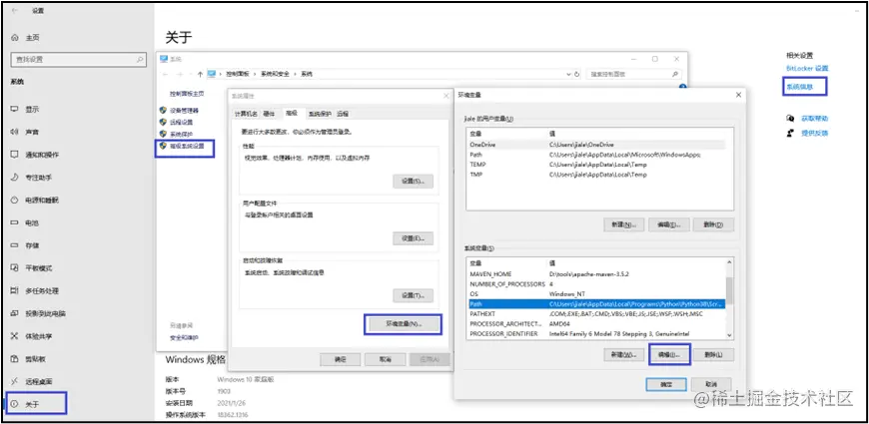
Task: Open 体验共享 shared experiences settings
Action: (x=32, y=336)
